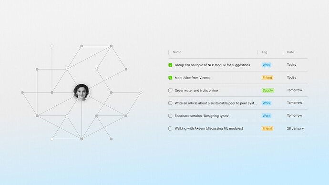Select the Friend tag on Walking with Akeem row
The height and width of the screenshot is (185, 329).
click(x=267, y=128)
